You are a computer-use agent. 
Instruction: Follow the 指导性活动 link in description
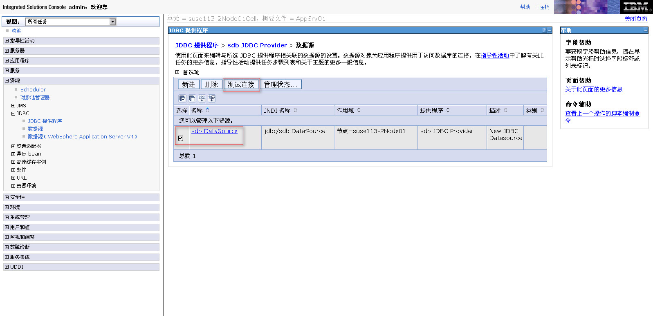tap(495, 56)
